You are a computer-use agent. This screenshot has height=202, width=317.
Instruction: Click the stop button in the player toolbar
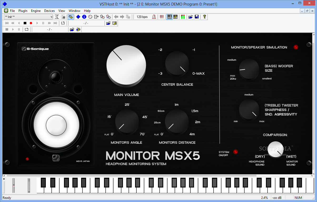click(x=25, y=23)
